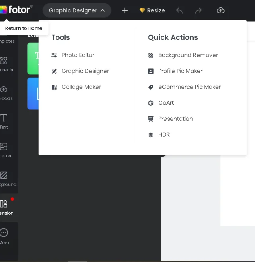Image resolution: width=255 pixels, height=262 pixels.
Task: Open HDR quick action
Action: tap(159, 135)
